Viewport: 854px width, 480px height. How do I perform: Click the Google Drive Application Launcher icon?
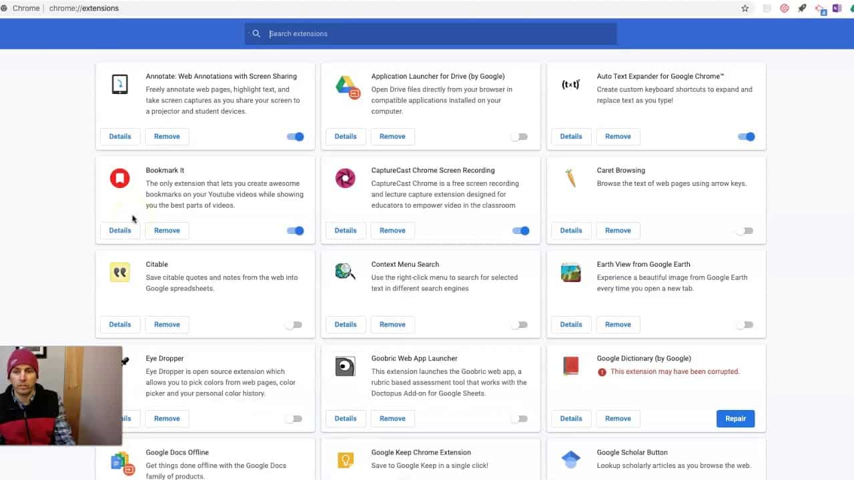coord(347,87)
